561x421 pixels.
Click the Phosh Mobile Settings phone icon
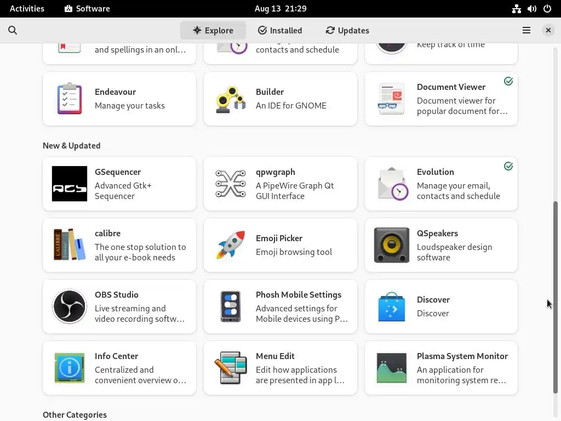pyautogui.click(x=231, y=306)
